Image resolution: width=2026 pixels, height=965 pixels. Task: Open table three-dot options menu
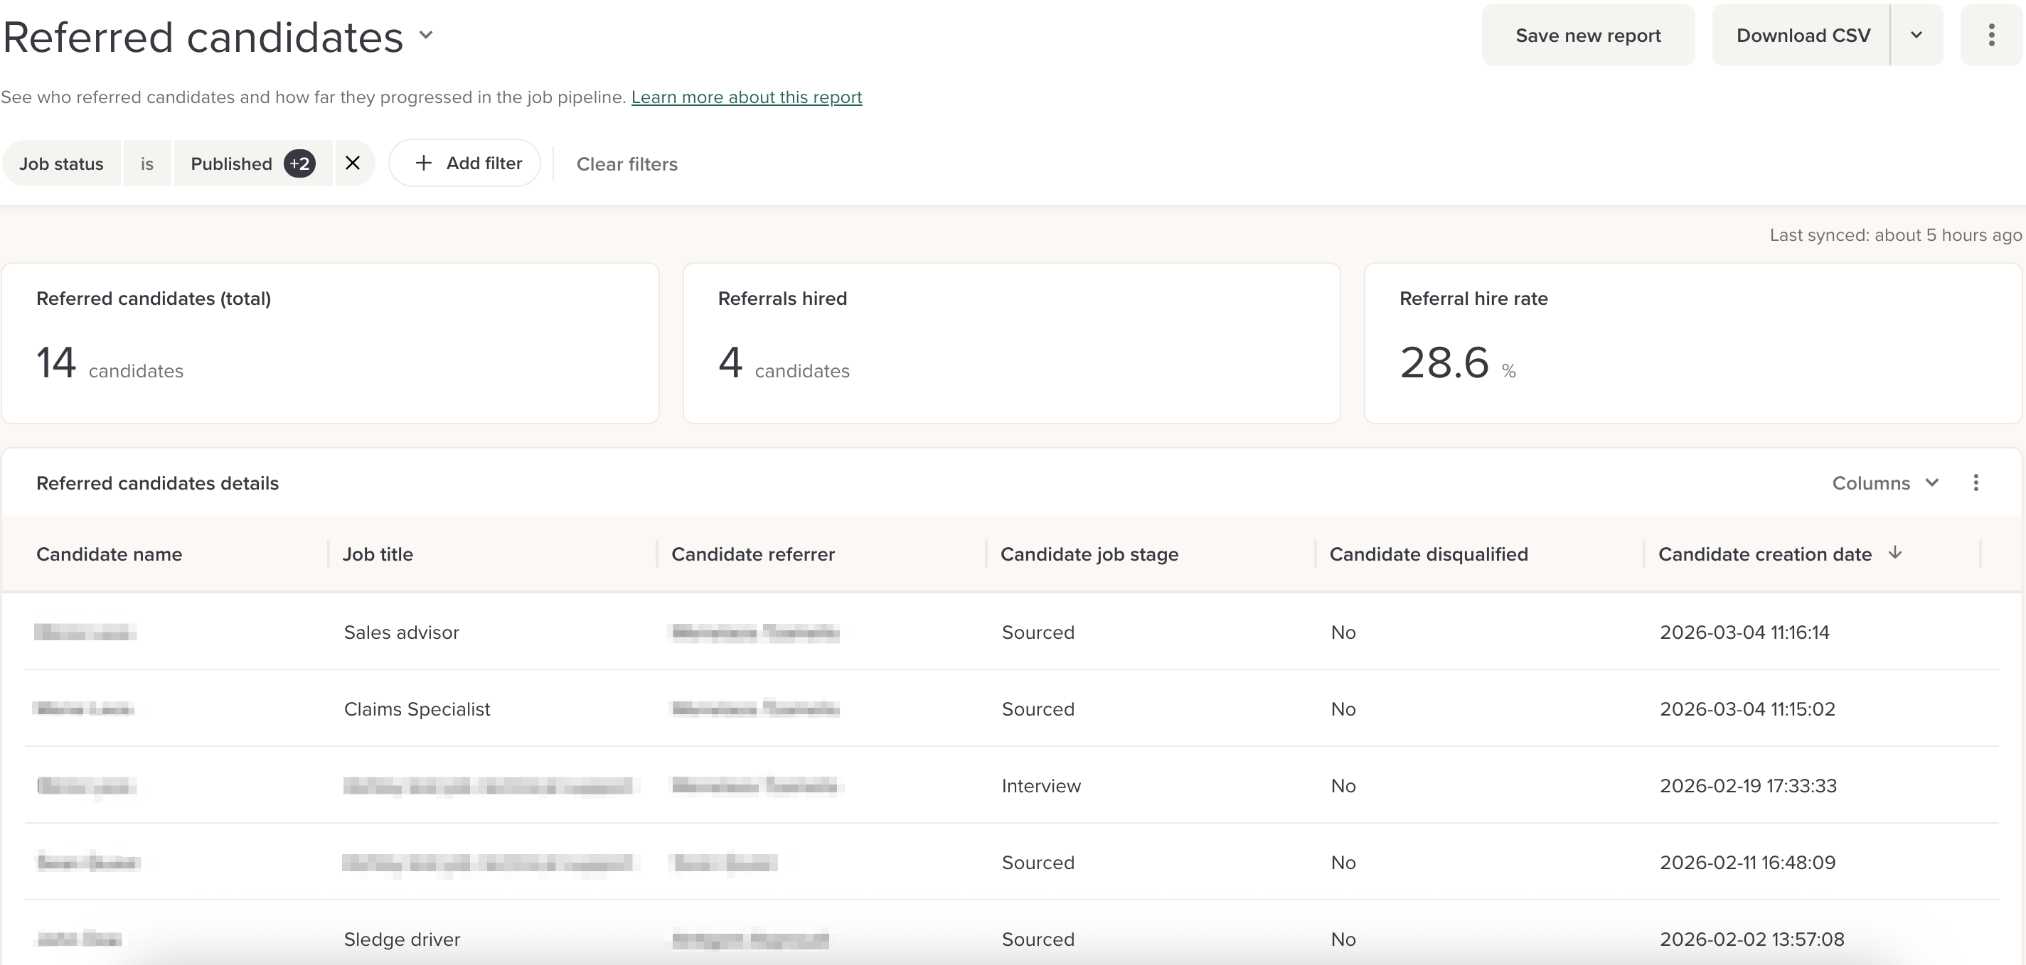pos(1976,483)
